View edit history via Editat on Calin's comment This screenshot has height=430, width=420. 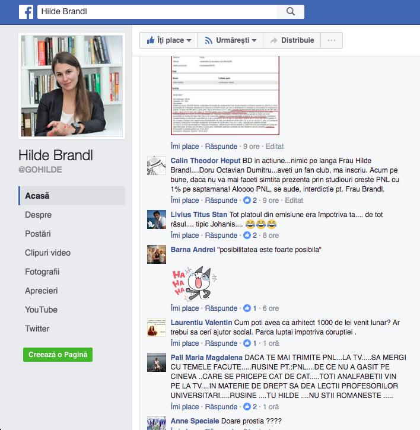294,200
